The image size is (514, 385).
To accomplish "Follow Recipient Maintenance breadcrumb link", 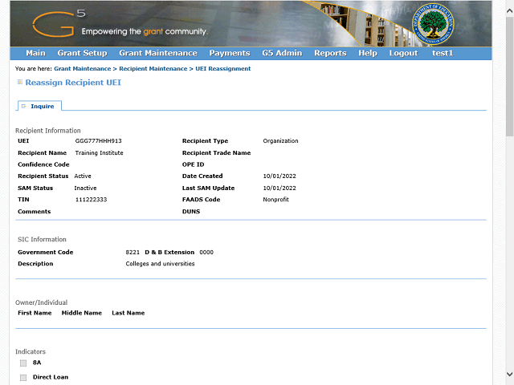I will click(153, 69).
